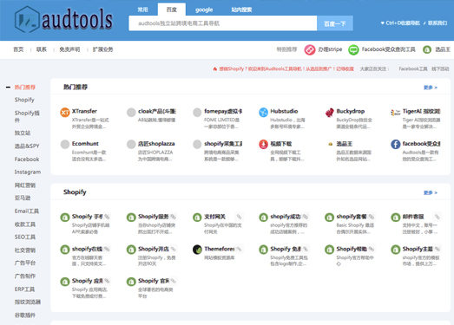
Task: Open the 扩展业务 nav item
Action: pyautogui.click(x=102, y=49)
